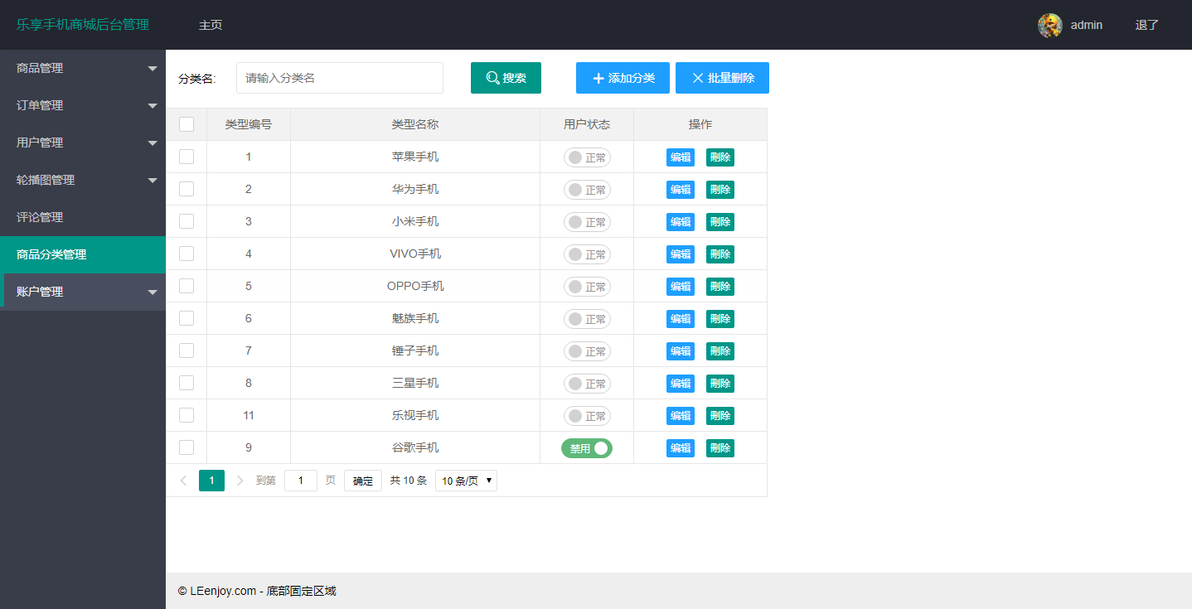Focus the page number jump field
1192x609 pixels.
point(301,481)
